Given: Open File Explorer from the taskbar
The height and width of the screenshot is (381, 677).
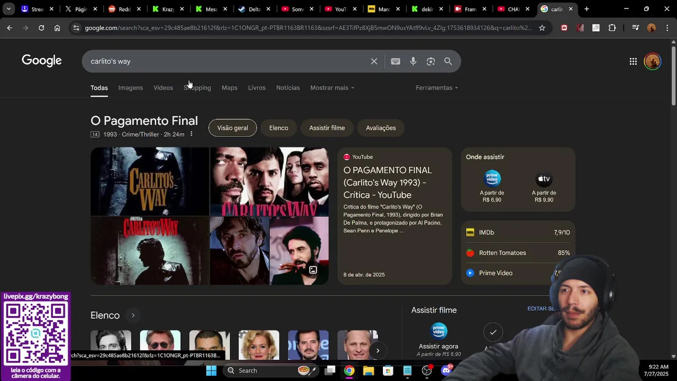Looking at the screenshot, I should tap(369, 370).
